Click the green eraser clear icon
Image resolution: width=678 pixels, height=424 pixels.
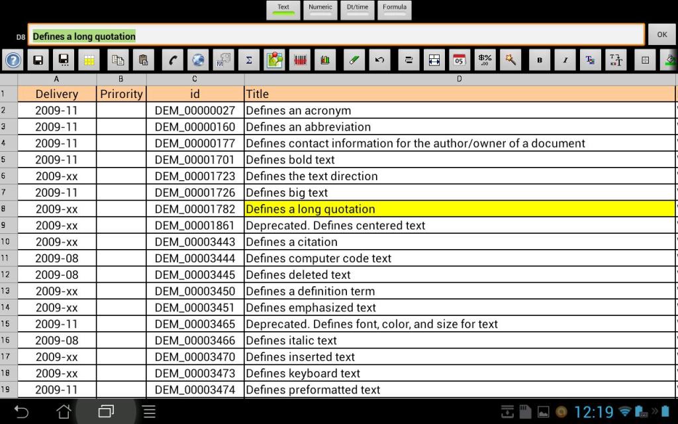pyautogui.click(x=354, y=60)
